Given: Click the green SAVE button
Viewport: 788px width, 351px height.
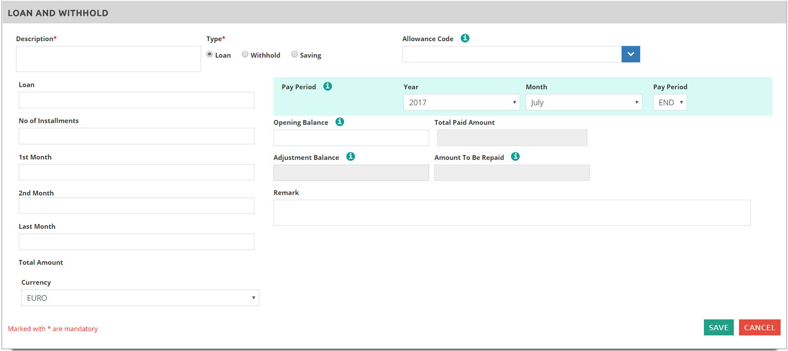Looking at the screenshot, I should [x=718, y=328].
